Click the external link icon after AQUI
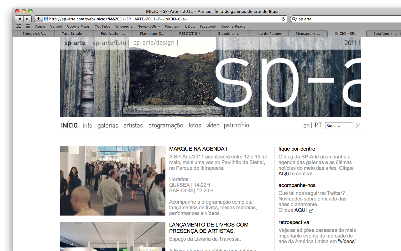 tap(311, 211)
